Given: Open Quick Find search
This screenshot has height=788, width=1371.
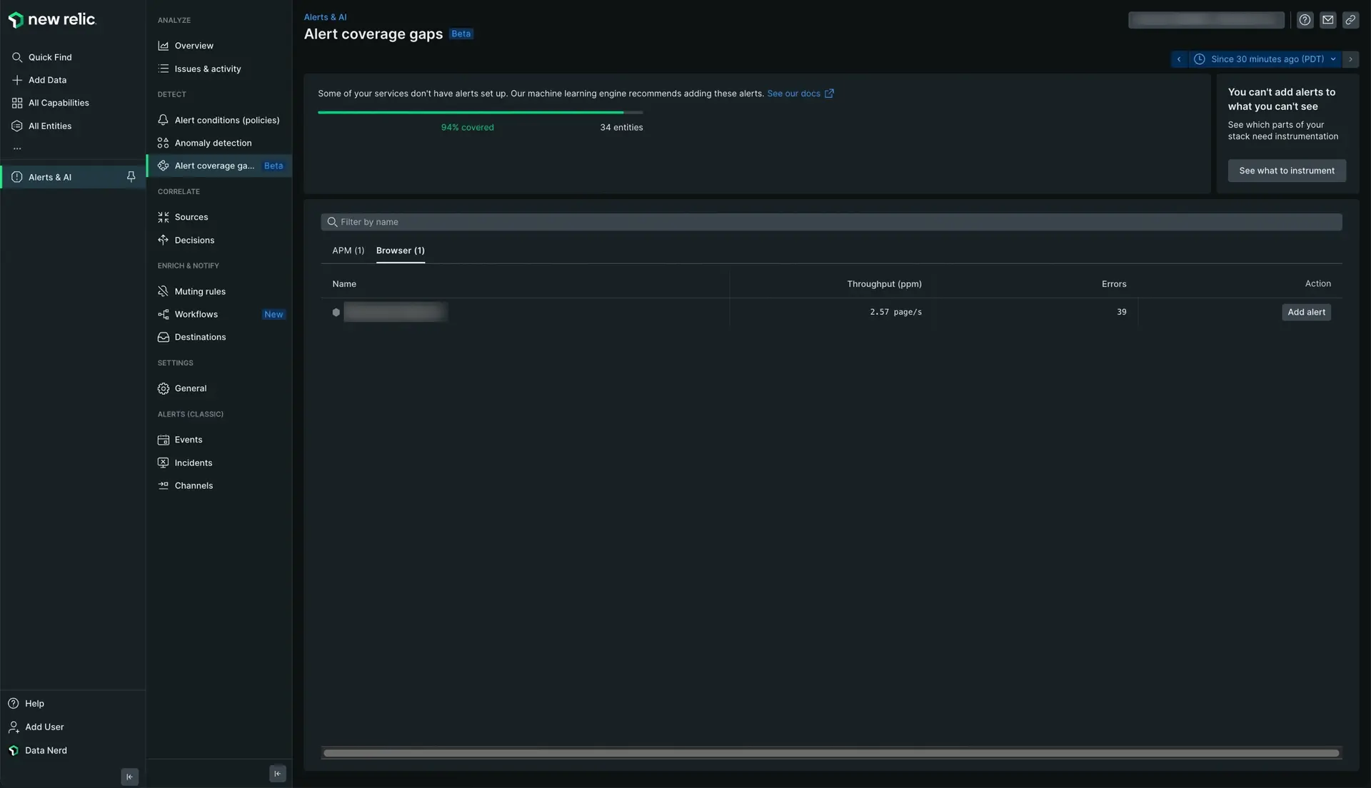Looking at the screenshot, I should pyautogui.click(x=50, y=57).
